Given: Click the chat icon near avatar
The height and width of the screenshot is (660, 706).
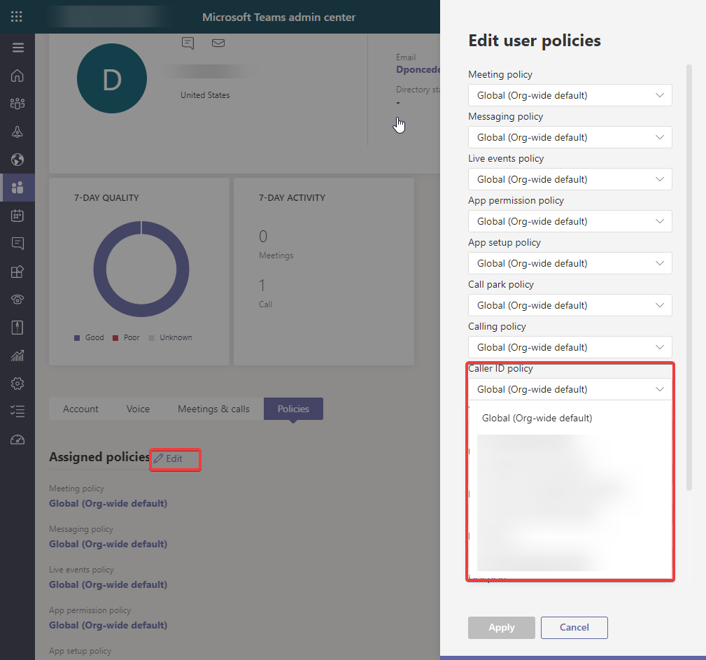Looking at the screenshot, I should pos(188,43).
